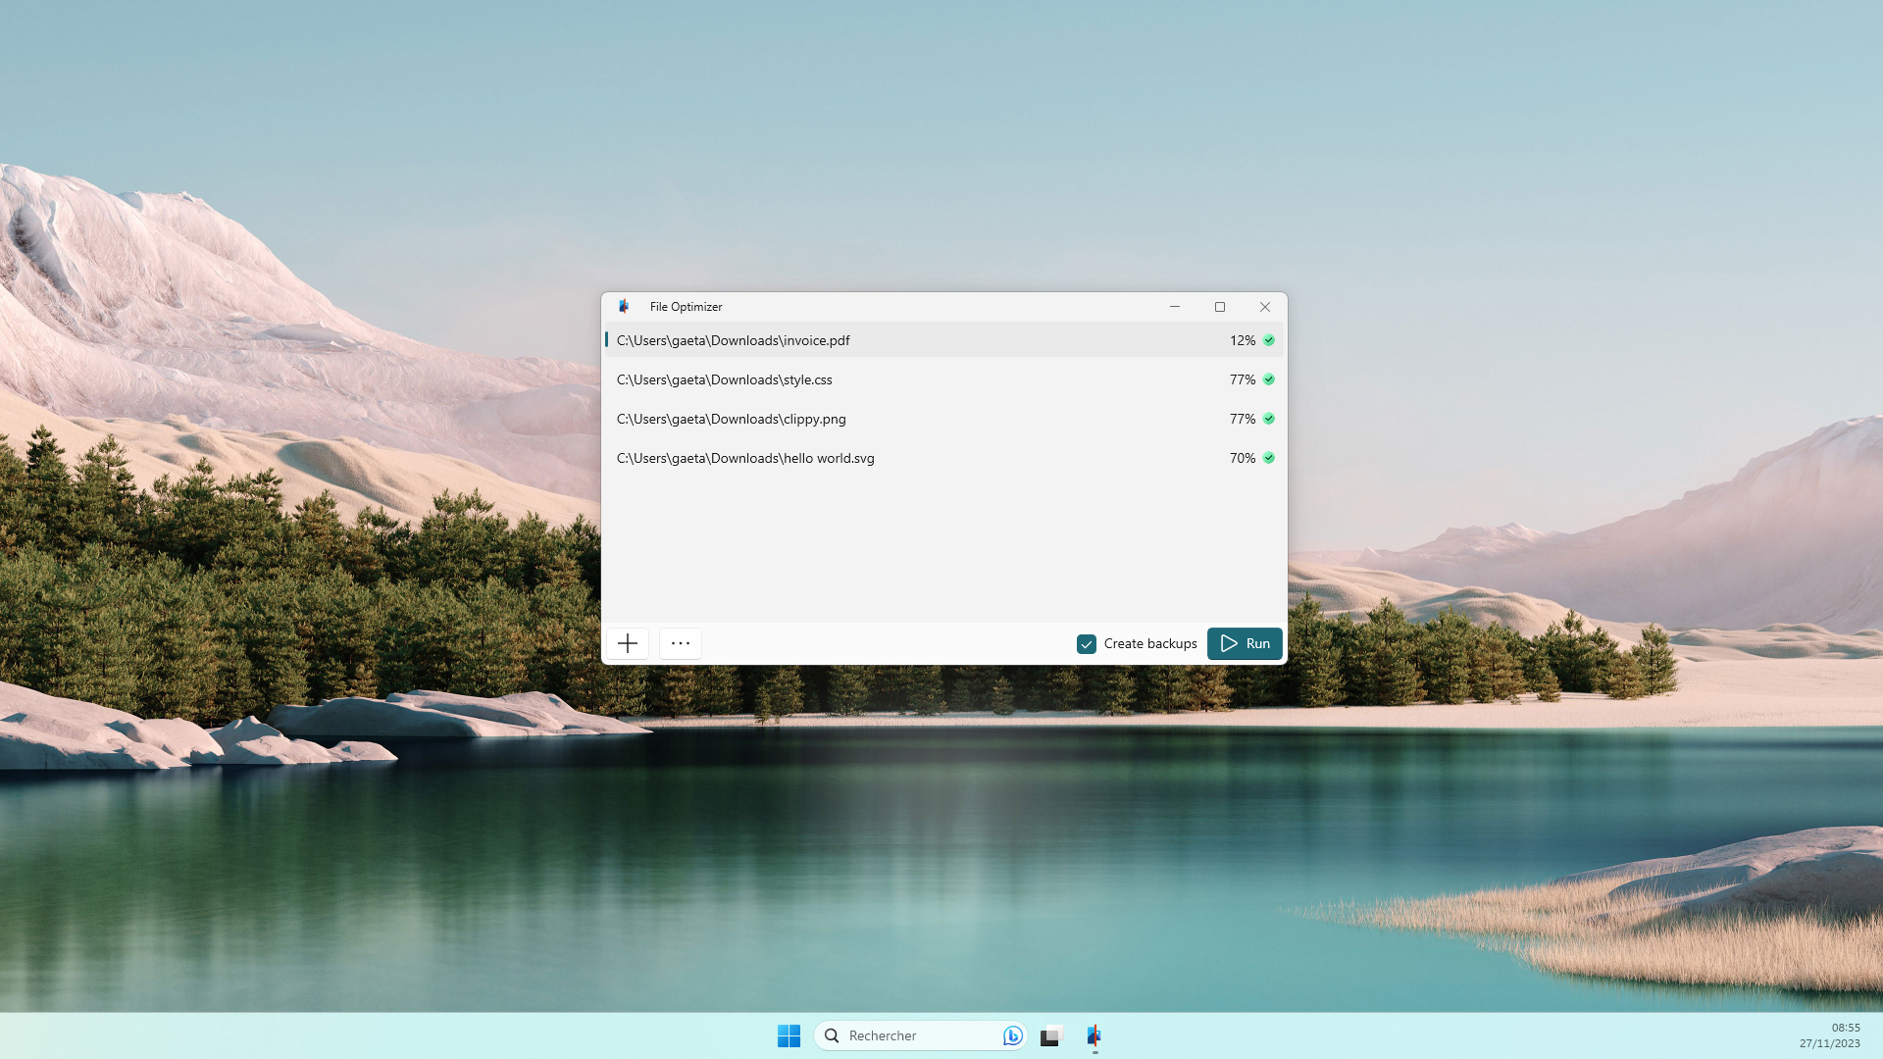Viewport: 1883px width, 1059px height.
Task: Open Task View on the taskbar
Action: pyautogui.click(x=1051, y=1035)
